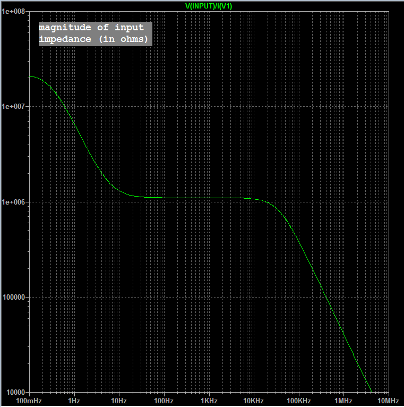This screenshot has height=407, width=404.
Task: Click the 1e+008 vertical axis label
Action: pos(13,11)
